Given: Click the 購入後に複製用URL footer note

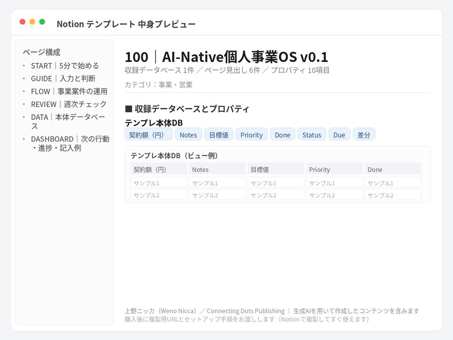Looking at the screenshot, I should pyautogui.click(x=247, y=319).
